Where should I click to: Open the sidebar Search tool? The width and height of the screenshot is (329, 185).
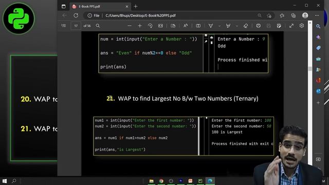[x=318, y=26]
